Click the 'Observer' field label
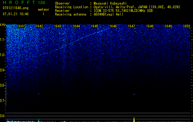The height and width of the screenshot is (122, 193). (x=62, y=3)
